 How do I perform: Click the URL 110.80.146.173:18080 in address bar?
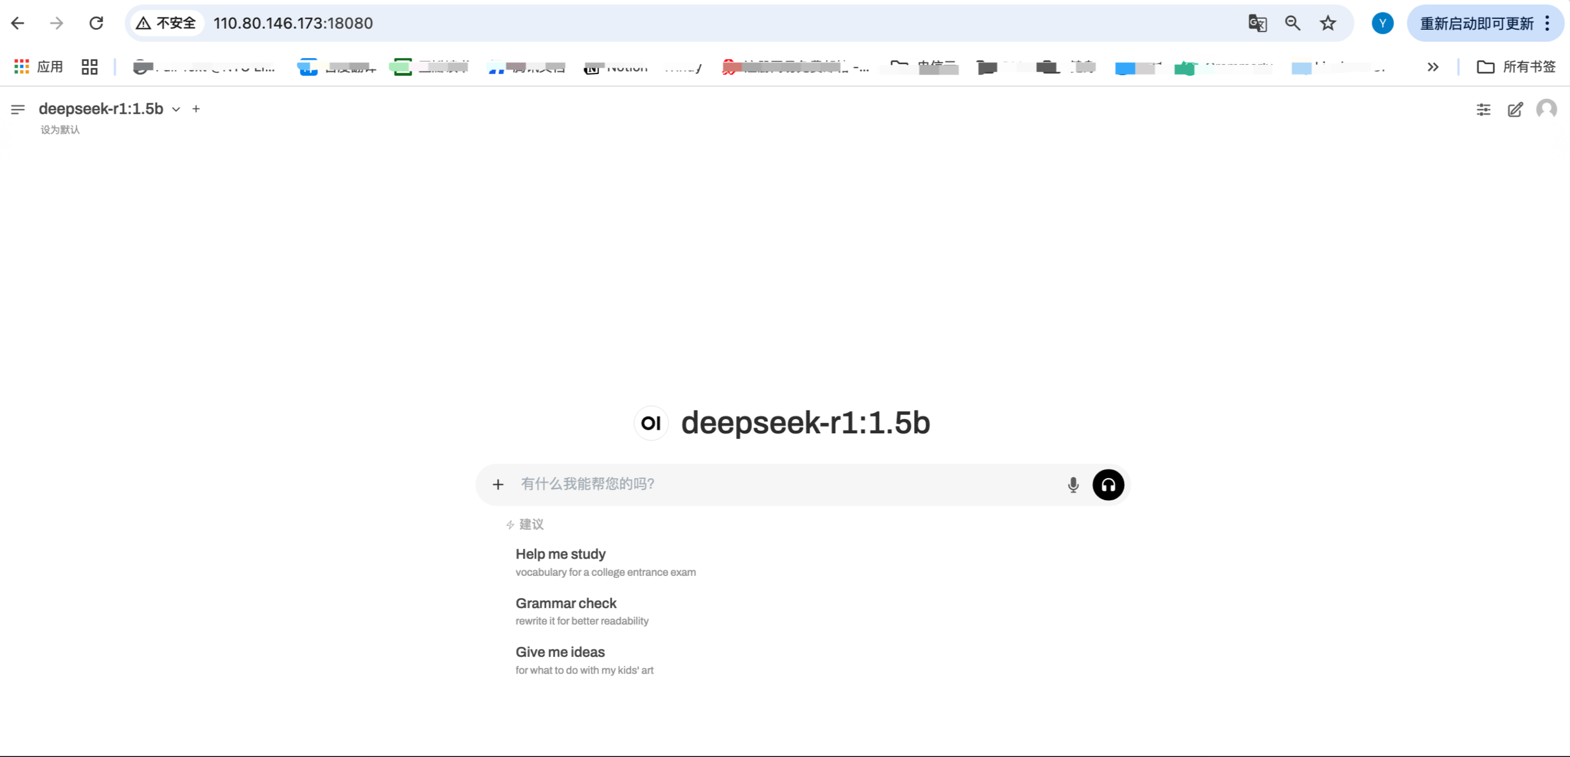pos(293,23)
